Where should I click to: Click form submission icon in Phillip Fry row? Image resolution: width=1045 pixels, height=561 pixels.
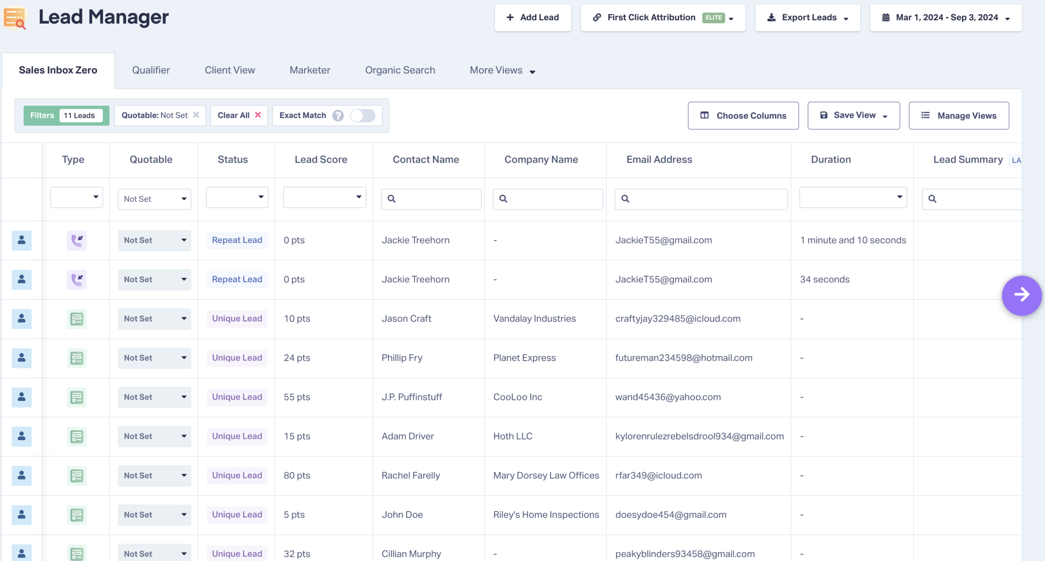click(77, 358)
